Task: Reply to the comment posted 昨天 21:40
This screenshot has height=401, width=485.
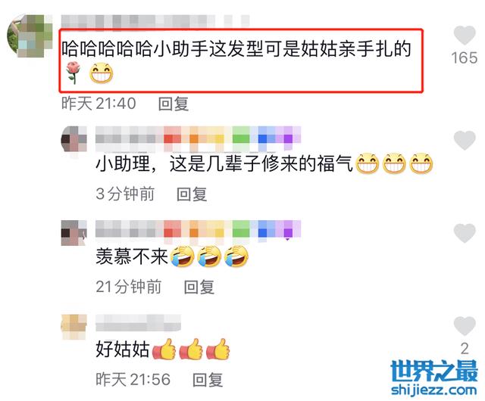Action: coord(174,104)
